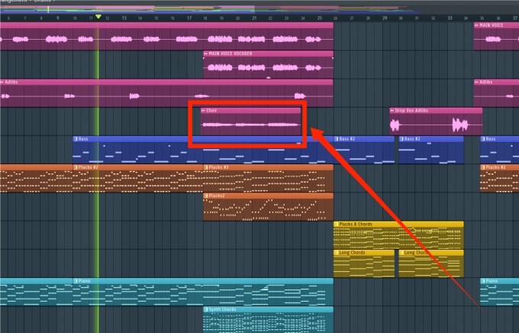Click the Plucks2 clip notes area
This screenshot has width=519, height=333.
point(268,210)
